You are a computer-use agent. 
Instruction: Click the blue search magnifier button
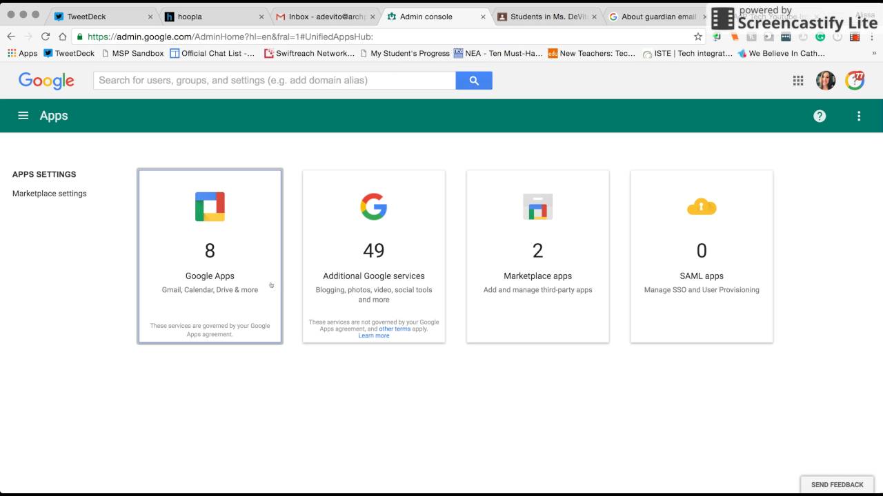tap(474, 81)
